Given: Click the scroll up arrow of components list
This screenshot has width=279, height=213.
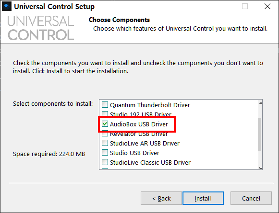Looking at the screenshot, I should pos(260,103).
